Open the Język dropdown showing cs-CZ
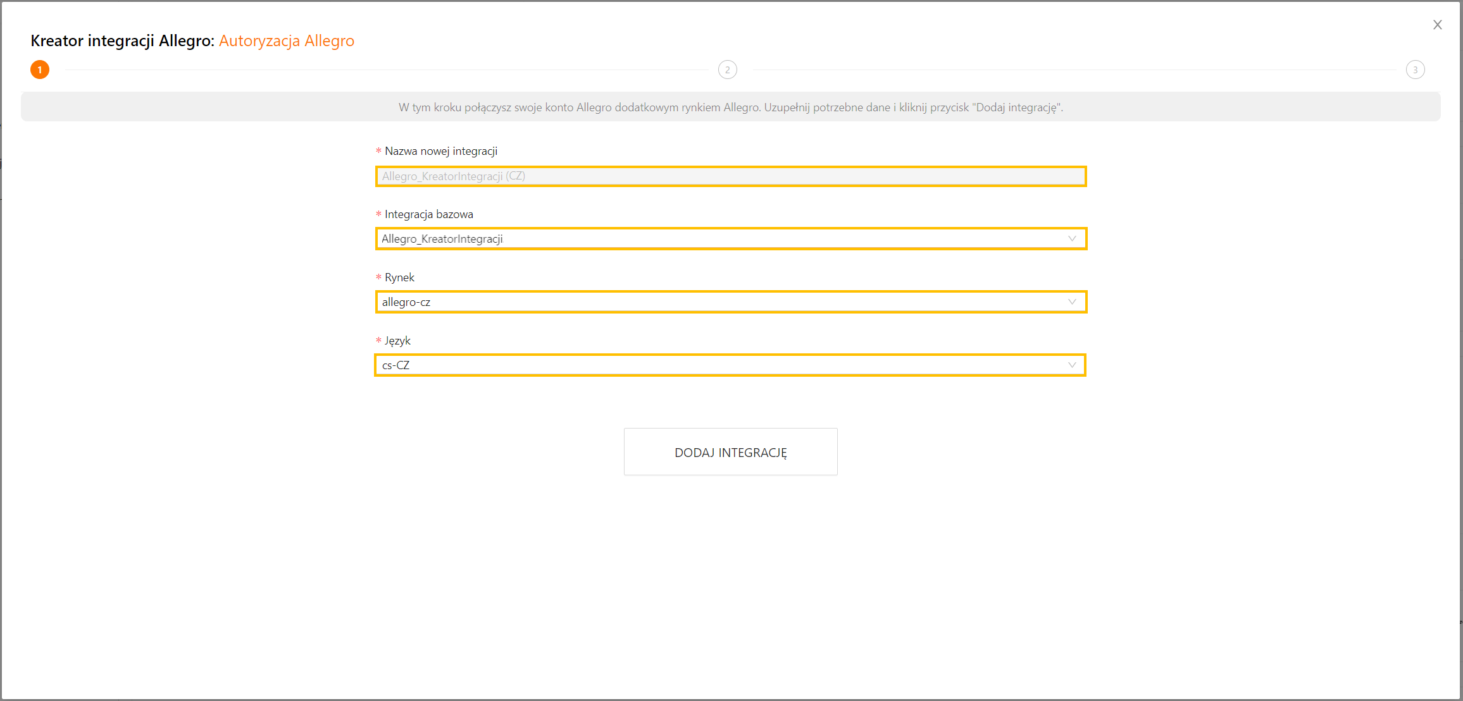 point(721,365)
